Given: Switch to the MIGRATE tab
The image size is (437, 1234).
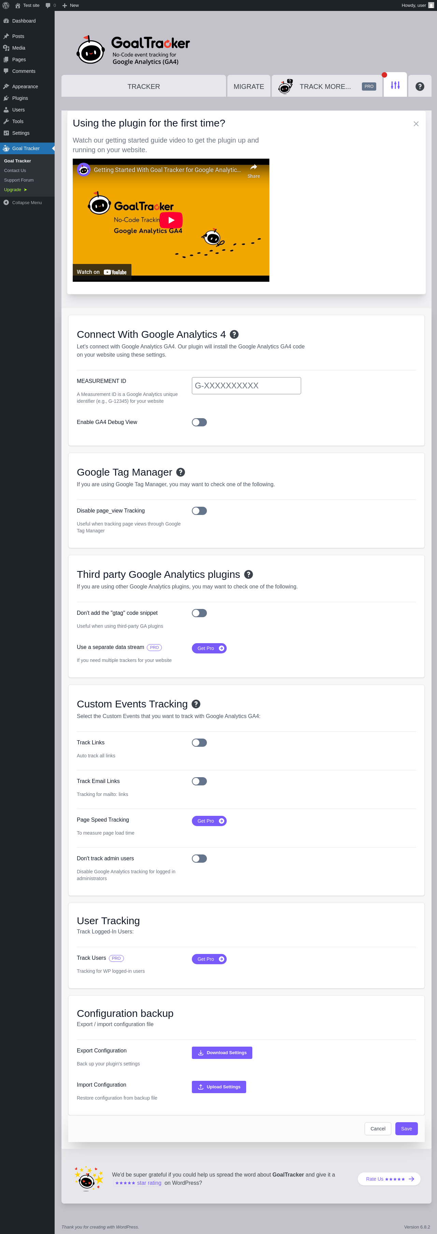Looking at the screenshot, I should (249, 86).
